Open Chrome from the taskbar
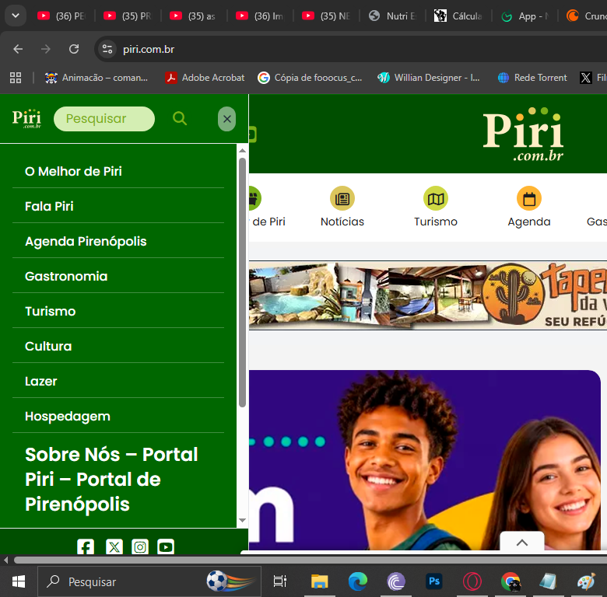The image size is (607, 597). pyautogui.click(x=511, y=581)
